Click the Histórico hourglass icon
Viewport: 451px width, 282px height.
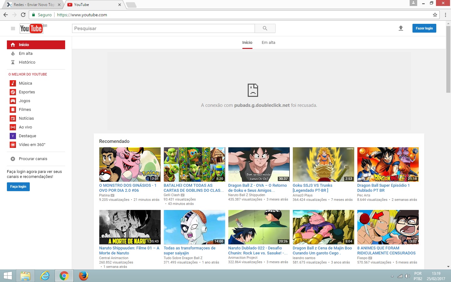pyautogui.click(x=13, y=62)
